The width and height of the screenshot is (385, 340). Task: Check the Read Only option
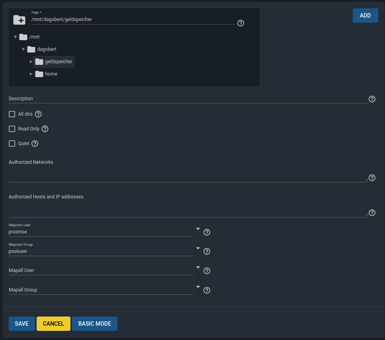click(12, 129)
